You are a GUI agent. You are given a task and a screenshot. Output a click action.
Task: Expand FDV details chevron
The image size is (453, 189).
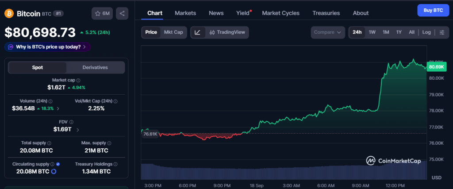[x=77, y=130]
